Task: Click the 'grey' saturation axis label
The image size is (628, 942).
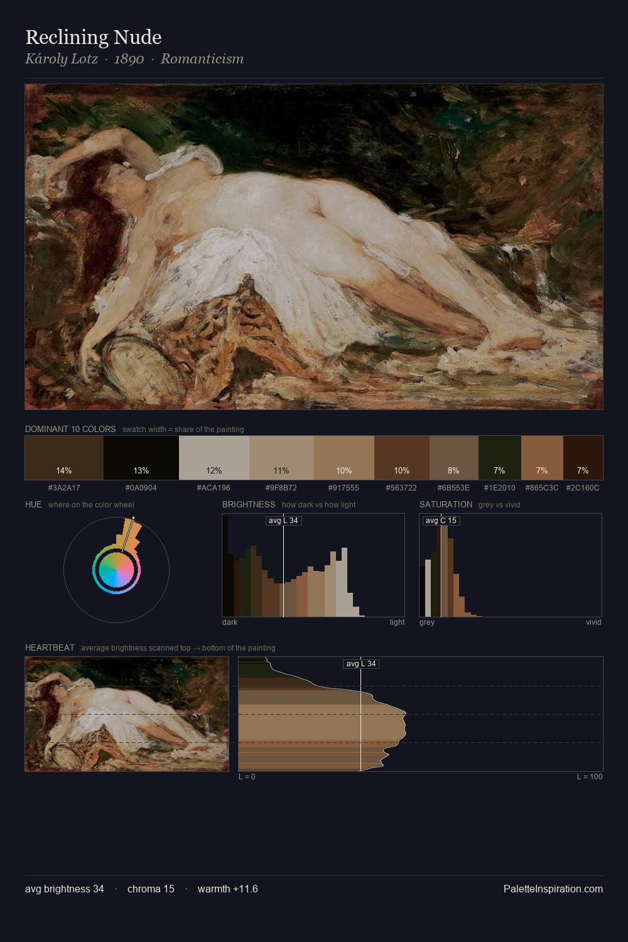Action: pyautogui.click(x=427, y=622)
